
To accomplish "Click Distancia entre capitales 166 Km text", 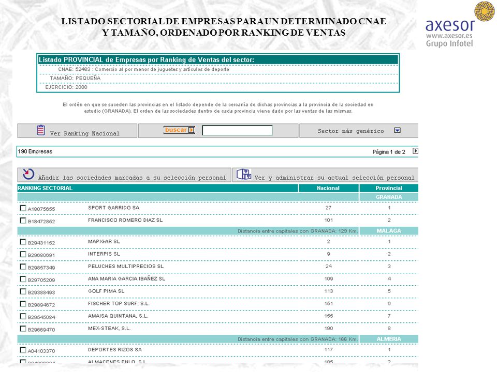I will coord(298,339).
